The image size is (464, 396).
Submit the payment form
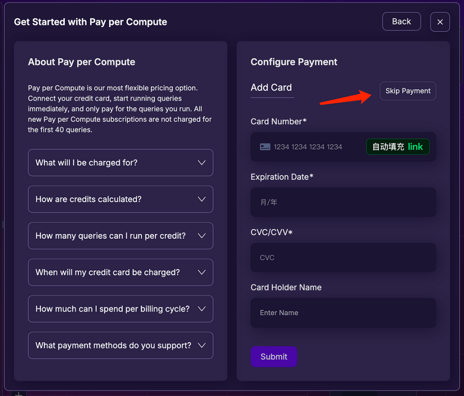pyautogui.click(x=274, y=357)
